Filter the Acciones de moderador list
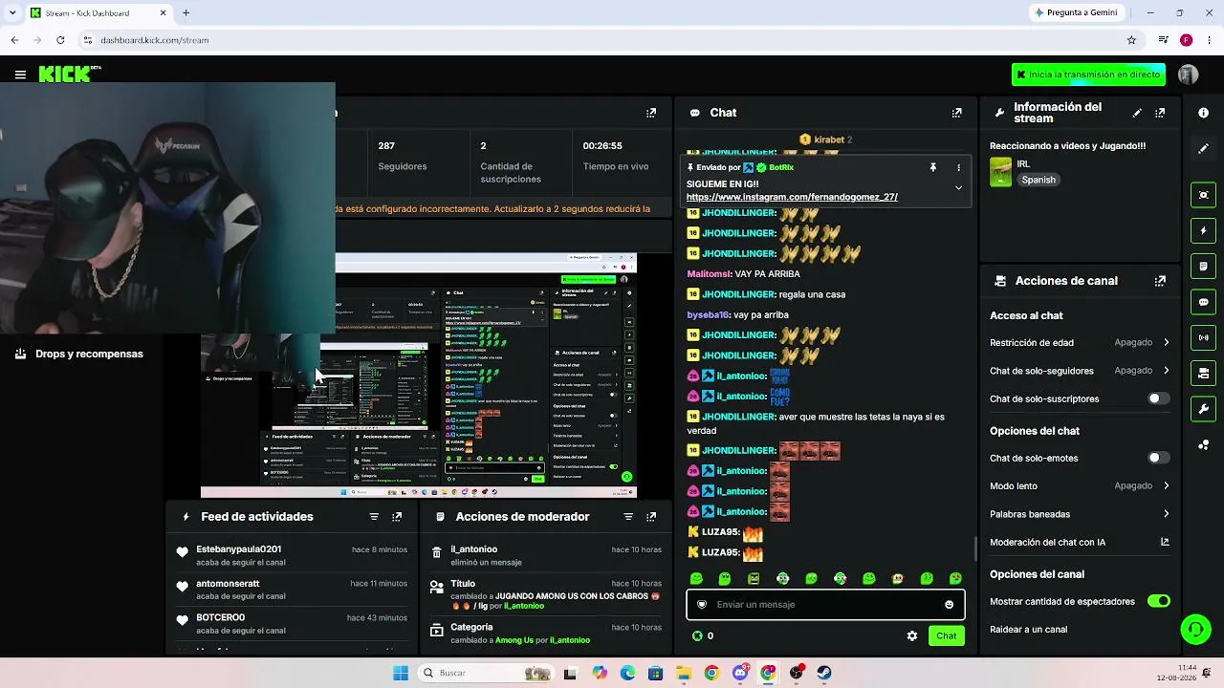This screenshot has width=1224, height=688. coord(628,517)
